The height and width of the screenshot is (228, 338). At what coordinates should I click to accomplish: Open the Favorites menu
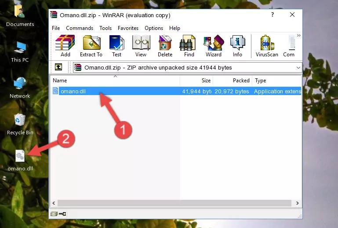click(x=128, y=28)
